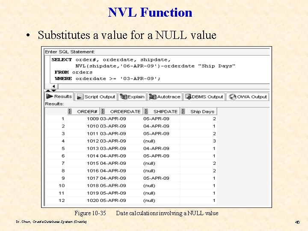Select order number cell 1018

[92, 186]
